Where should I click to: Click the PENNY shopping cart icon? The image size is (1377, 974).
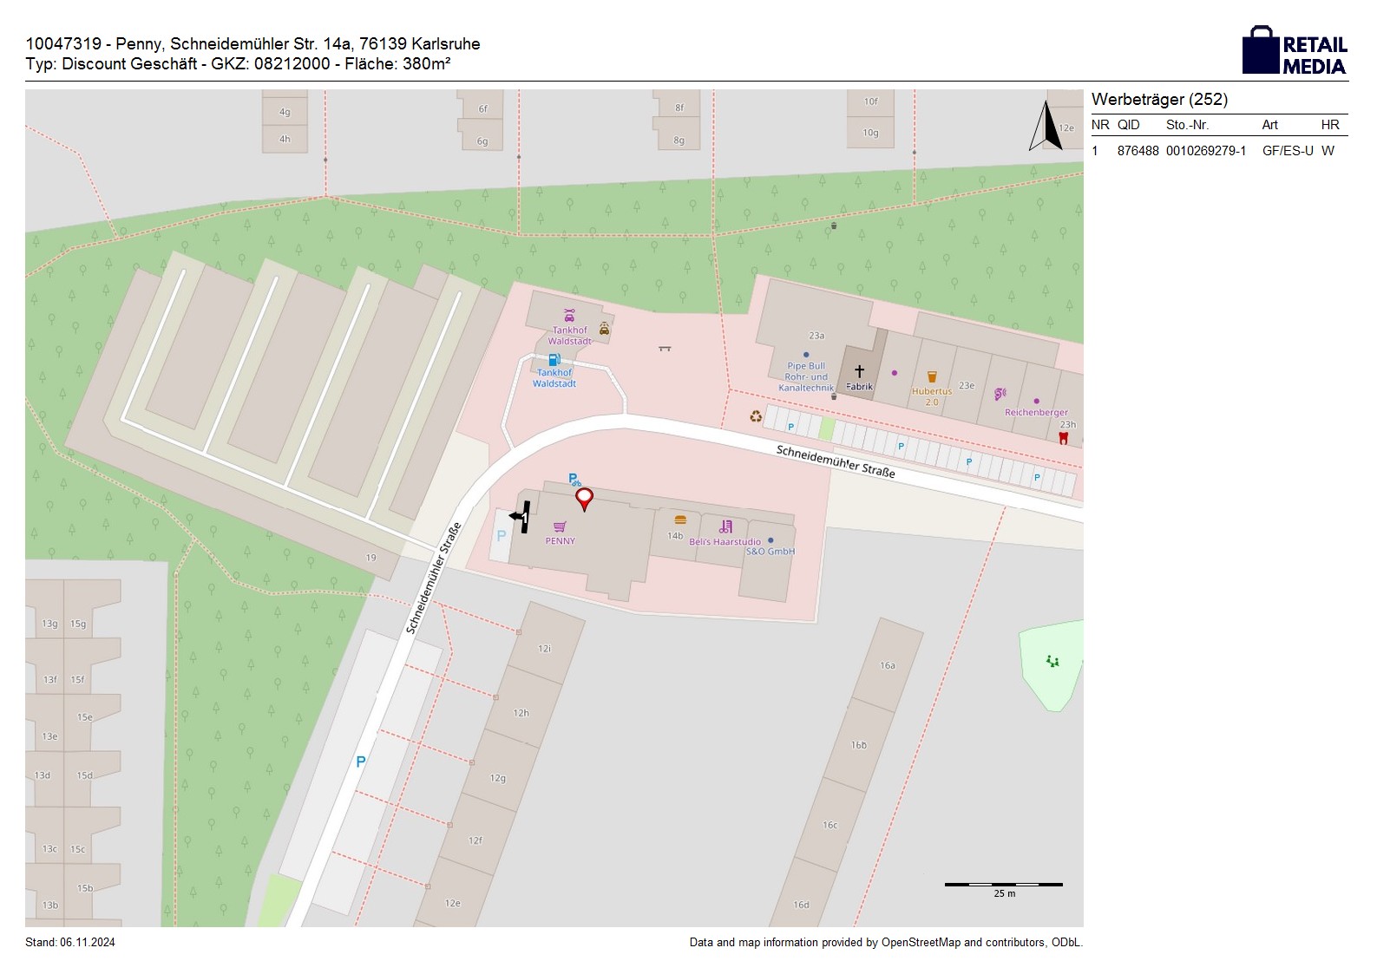[x=560, y=526]
